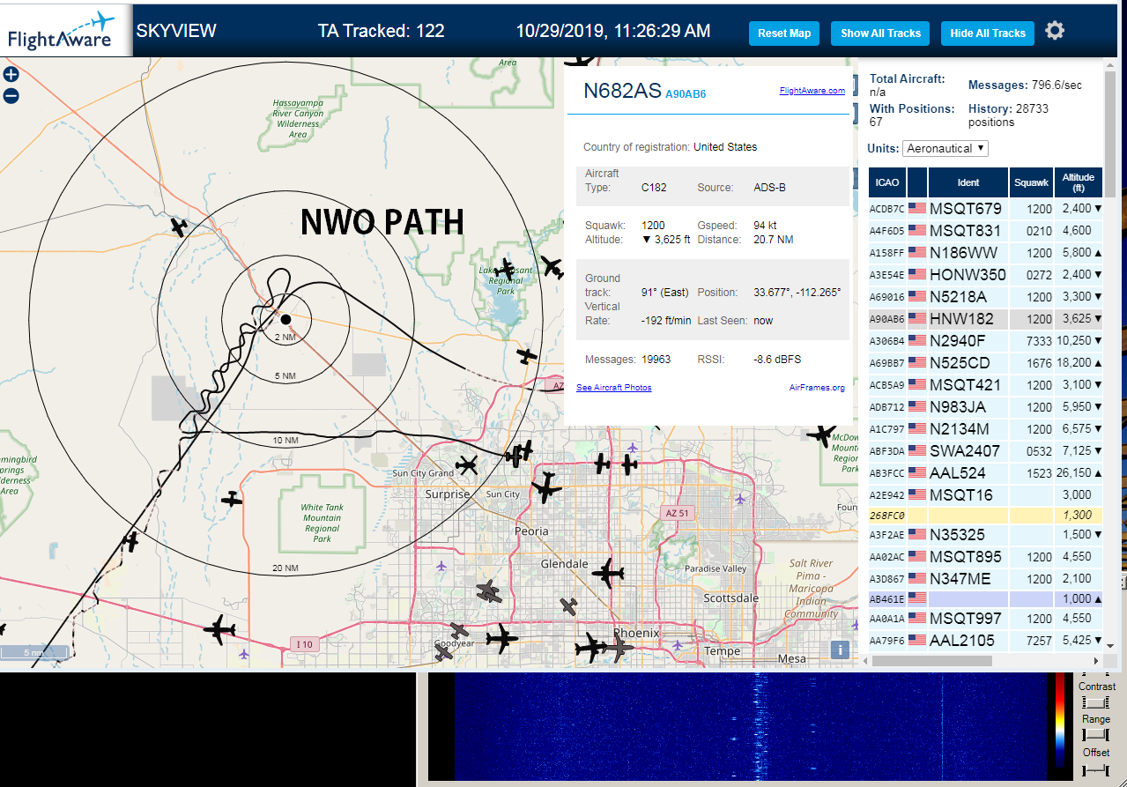Viewport: 1127px width, 787px height.
Task: Select aircraft icon right of Goodyear label
Action: coord(502,637)
